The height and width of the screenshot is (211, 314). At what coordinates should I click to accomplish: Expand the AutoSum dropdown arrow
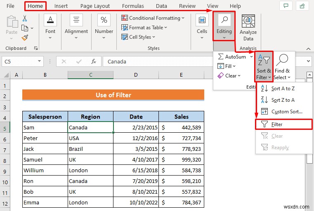(x=251, y=57)
